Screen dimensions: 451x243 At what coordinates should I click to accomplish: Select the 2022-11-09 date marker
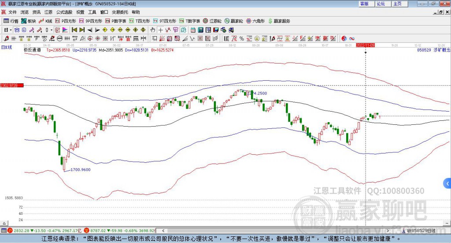(x=365, y=45)
